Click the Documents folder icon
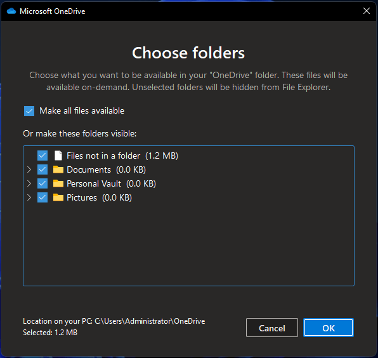Viewport: 378px width, 358px height. tap(58, 169)
